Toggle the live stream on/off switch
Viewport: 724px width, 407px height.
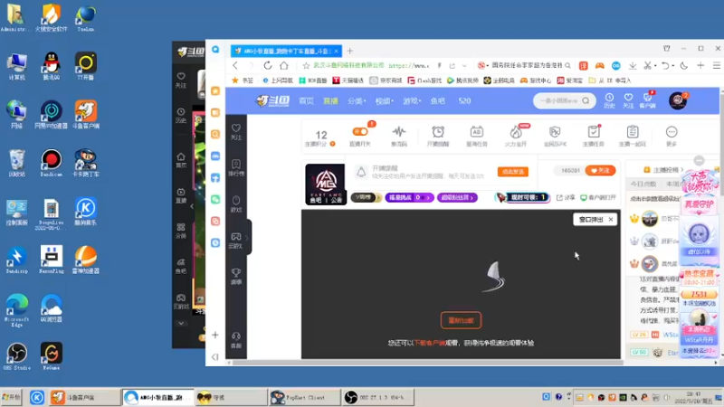[x=360, y=132]
